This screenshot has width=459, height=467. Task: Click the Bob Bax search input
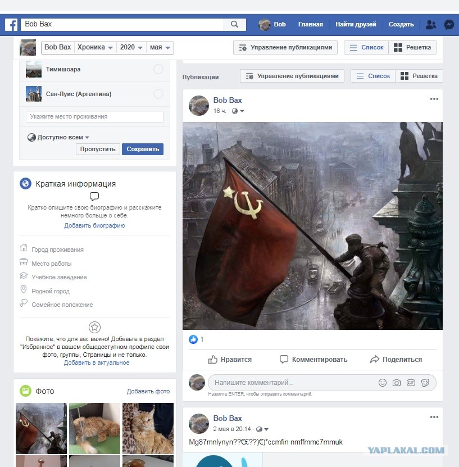pos(122,24)
